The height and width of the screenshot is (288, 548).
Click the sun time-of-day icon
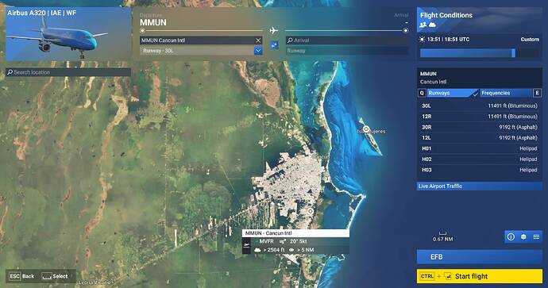tap(422, 40)
